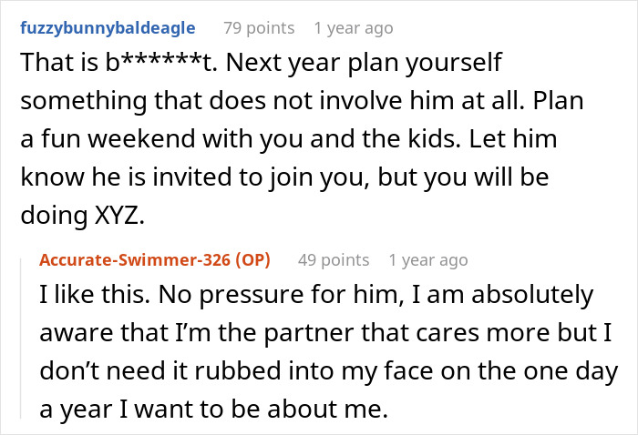Viewport: 638px width, 435px height.
Task: Open the reply's 1 year ago timestamp
Action: tap(428, 260)
